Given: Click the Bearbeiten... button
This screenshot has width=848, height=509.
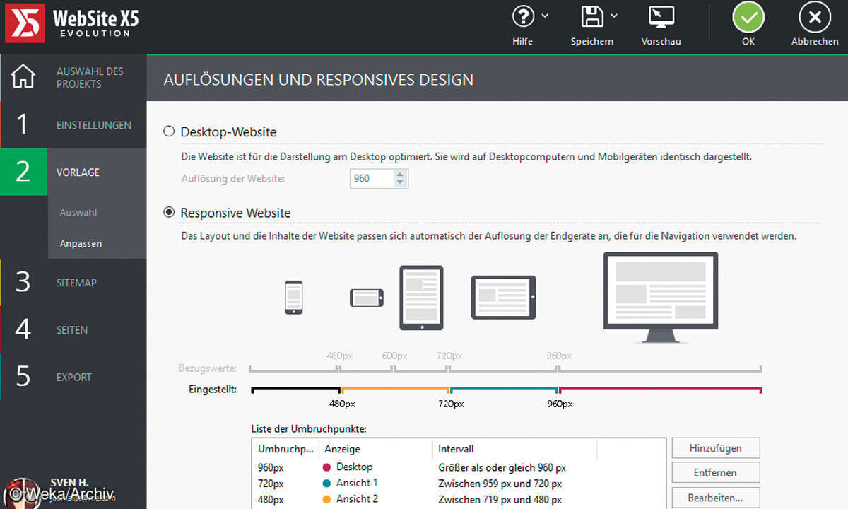Looking at the screenshot, I should click(x=716, y=498).
